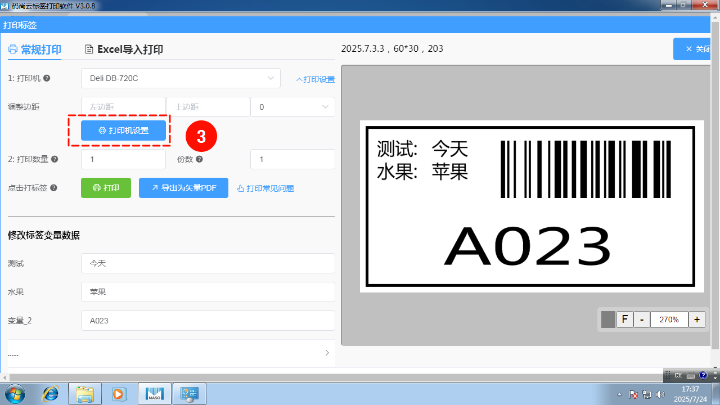Zoom in with the plus button

(x=697, y=319)
